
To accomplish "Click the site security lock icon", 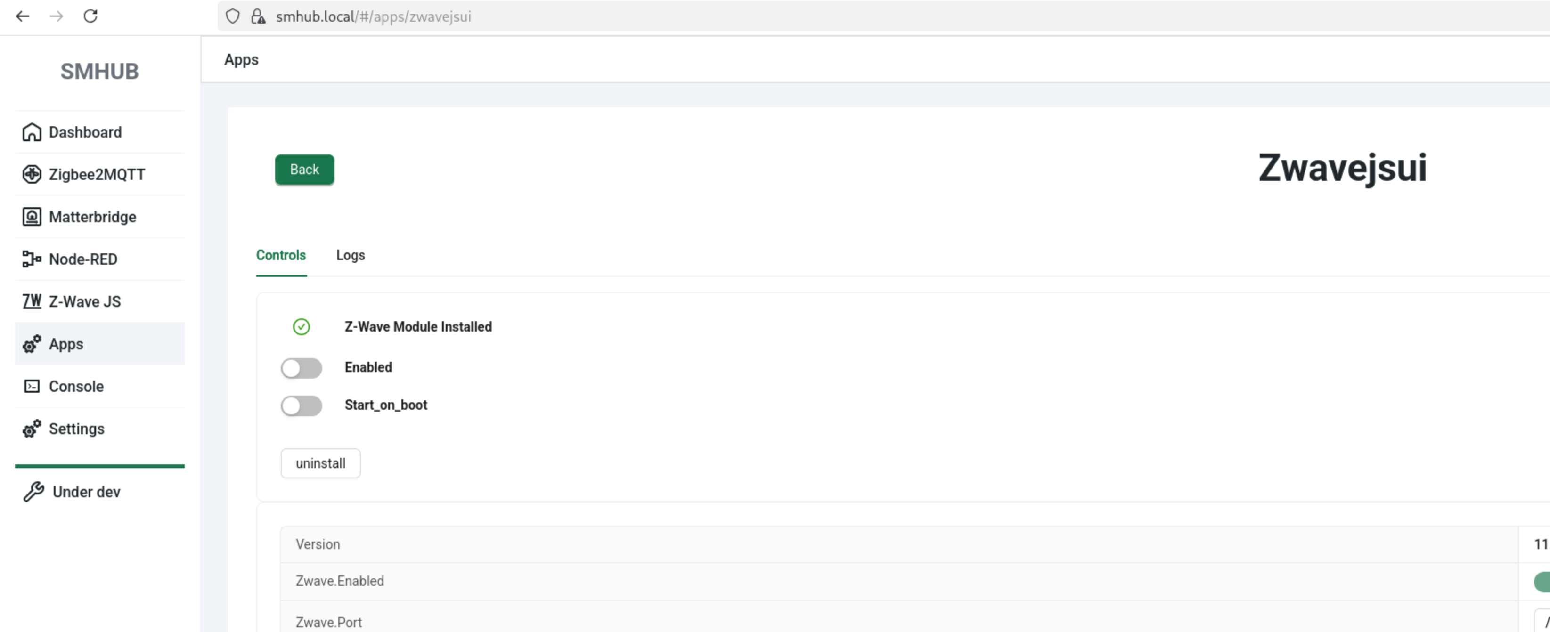I will tap(258, 16).
